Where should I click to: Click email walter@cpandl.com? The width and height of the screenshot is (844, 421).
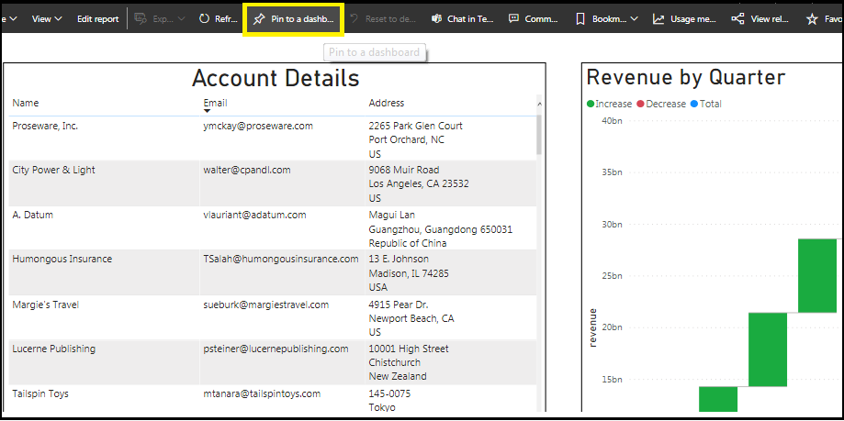pyautogui.click(x=247, y=170)
